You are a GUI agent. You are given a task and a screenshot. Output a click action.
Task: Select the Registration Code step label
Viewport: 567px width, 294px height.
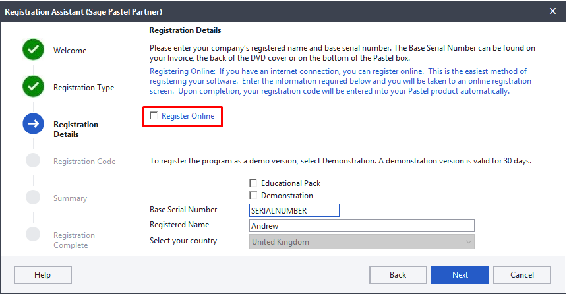(x=84, y=162)
